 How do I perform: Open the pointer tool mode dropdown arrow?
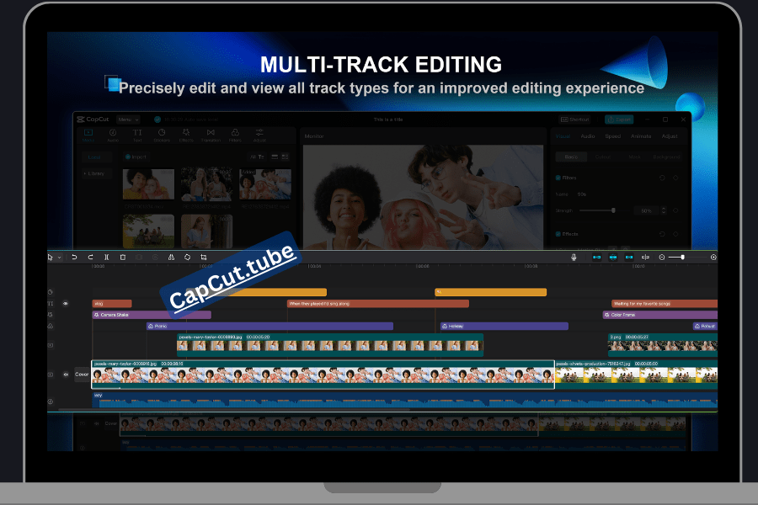tap(60, 258)
